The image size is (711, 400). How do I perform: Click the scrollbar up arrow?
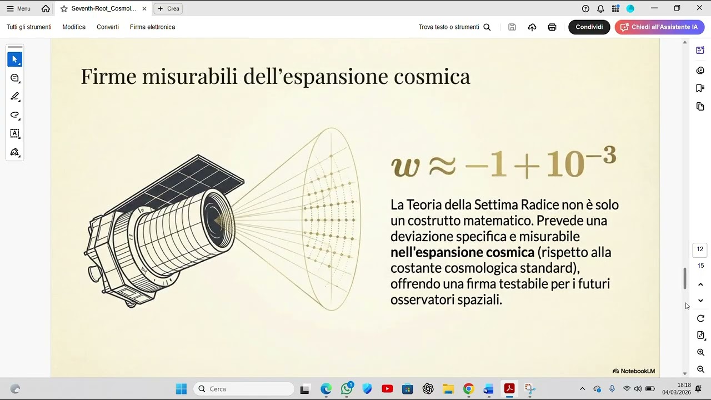click(x=685, y=41)
